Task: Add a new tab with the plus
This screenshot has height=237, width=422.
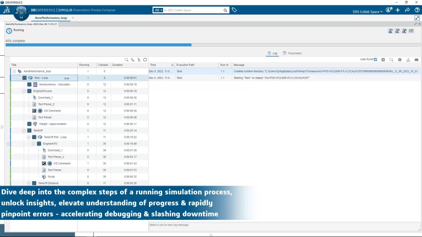Action: pyautogui.click(x=73, y=18)
